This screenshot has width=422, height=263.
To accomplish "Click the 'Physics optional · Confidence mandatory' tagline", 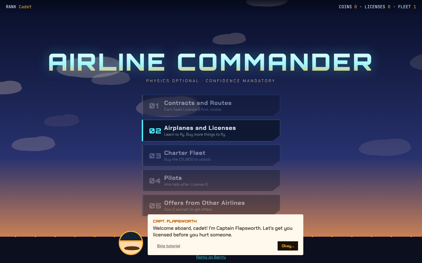I will [x=211, y=81].
